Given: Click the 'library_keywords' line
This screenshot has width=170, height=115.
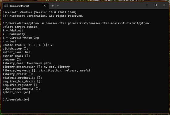Looking at the screenshot, I should point(46,70).
